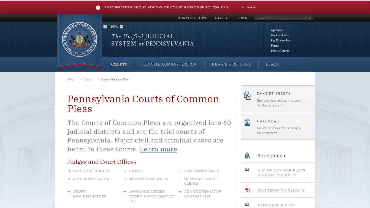Screen dimensions: 370x208
Task: Open the ADA Coordinator Contact List
Action: point(203,194)
